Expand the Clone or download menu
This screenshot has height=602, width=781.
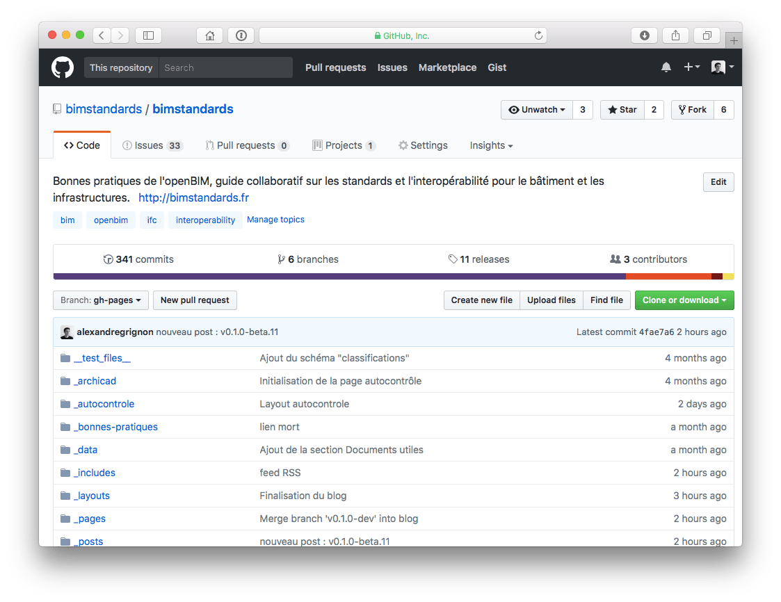(x=684, y=300)
